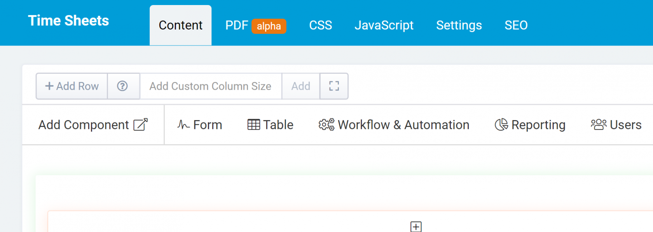Image resolution: width=653 pixels, height=232 pixels.
Task: Open the Settings tab
Action: pos(459,25)
